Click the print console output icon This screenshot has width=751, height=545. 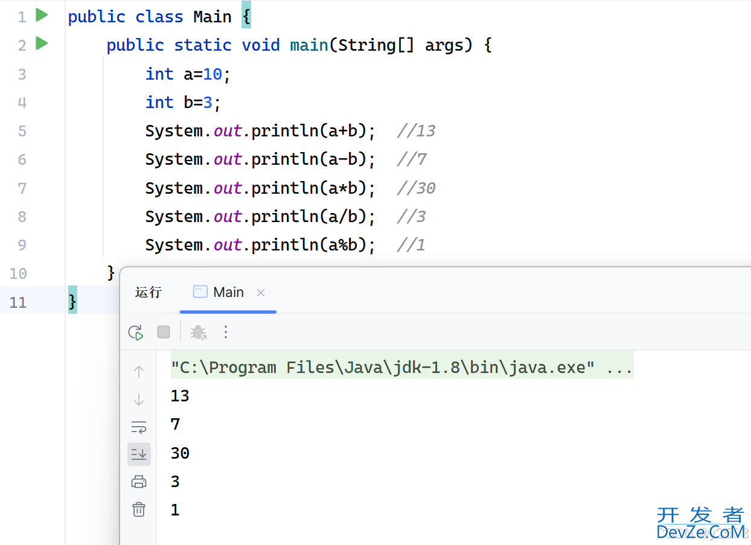click(x=139, y=482)
